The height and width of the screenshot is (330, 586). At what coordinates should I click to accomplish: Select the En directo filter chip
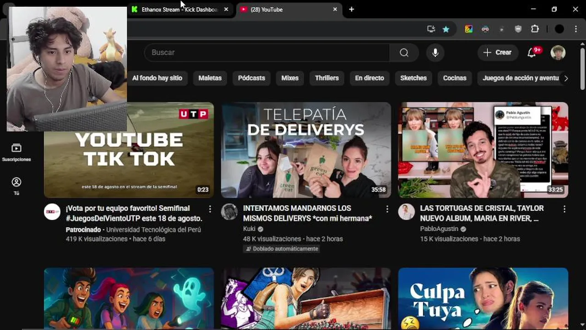click(369, 78)
